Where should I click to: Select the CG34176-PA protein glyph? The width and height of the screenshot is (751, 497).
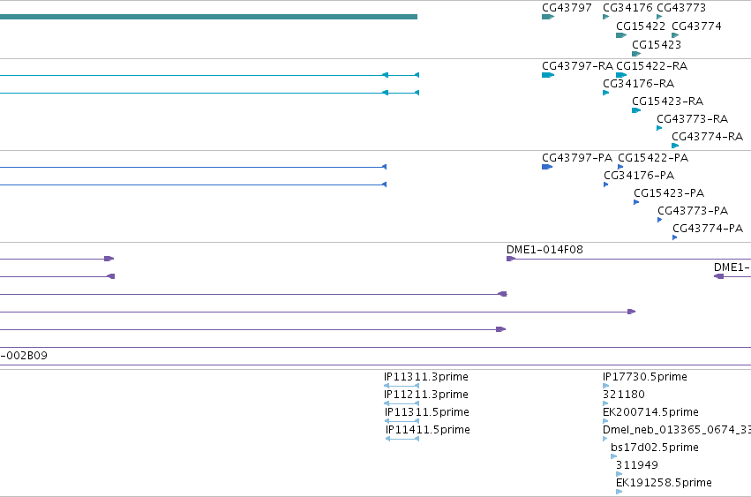[x=606, y=184]
